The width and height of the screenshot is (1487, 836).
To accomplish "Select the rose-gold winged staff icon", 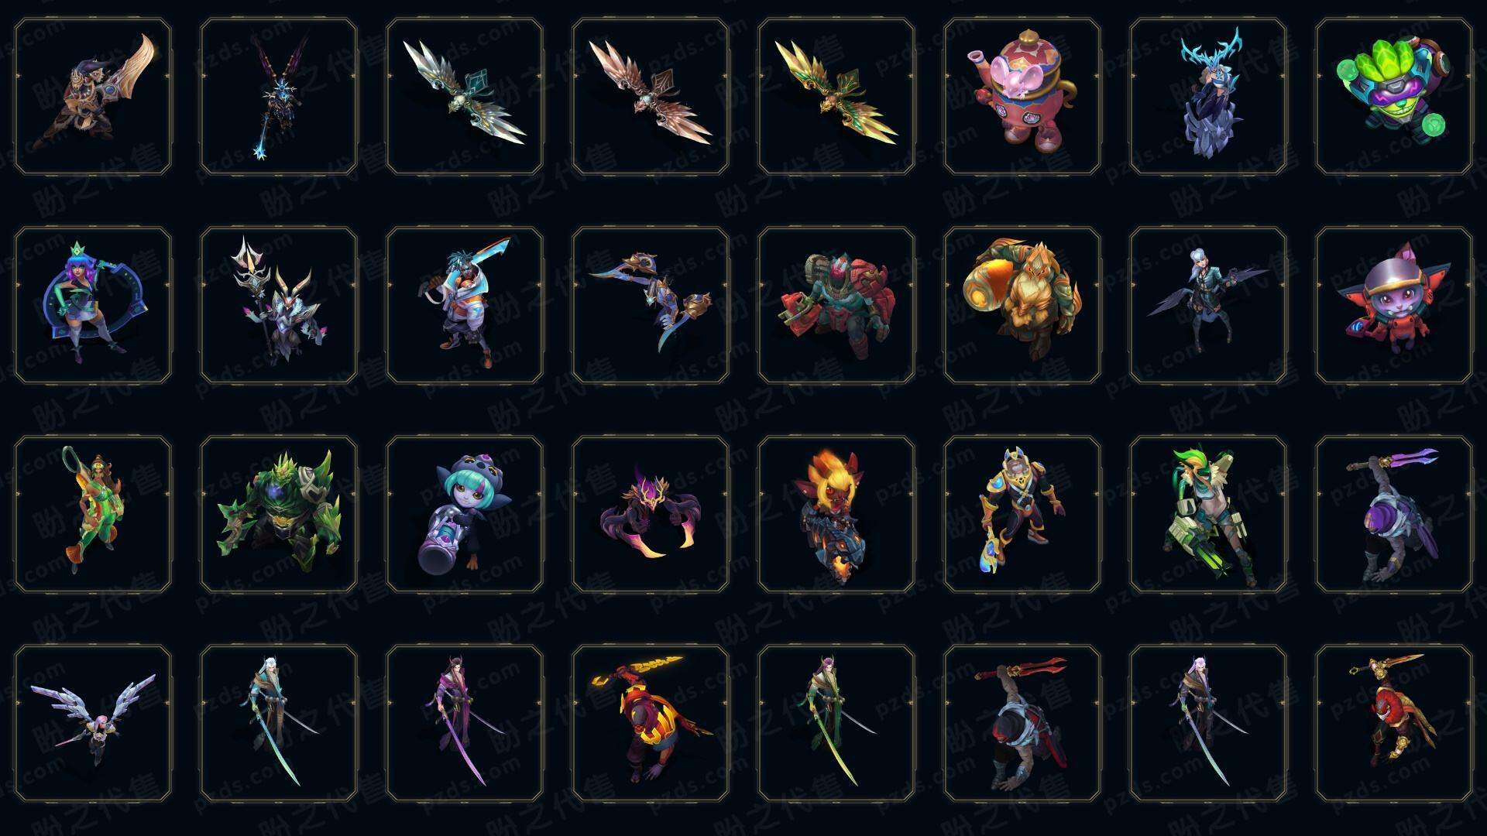I will (x=651, y=96).
